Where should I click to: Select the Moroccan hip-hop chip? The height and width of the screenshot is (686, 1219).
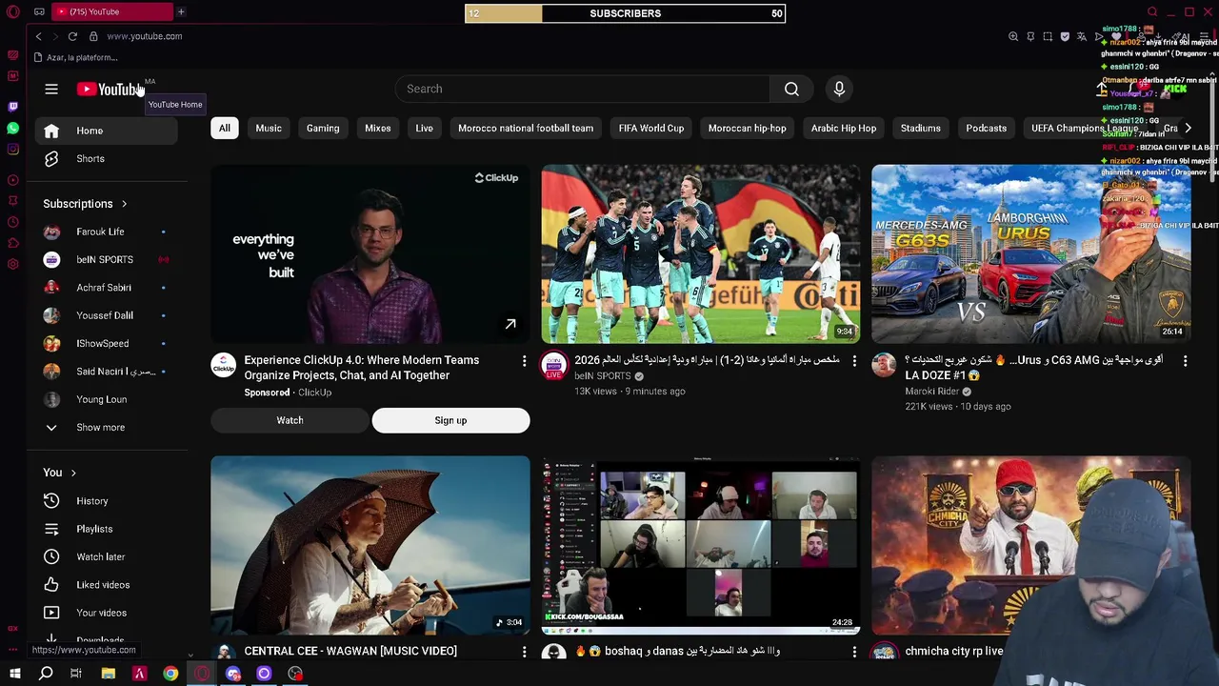point(748,128)
